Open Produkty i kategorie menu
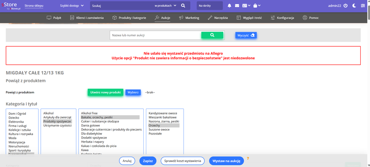 click(129, 18)
